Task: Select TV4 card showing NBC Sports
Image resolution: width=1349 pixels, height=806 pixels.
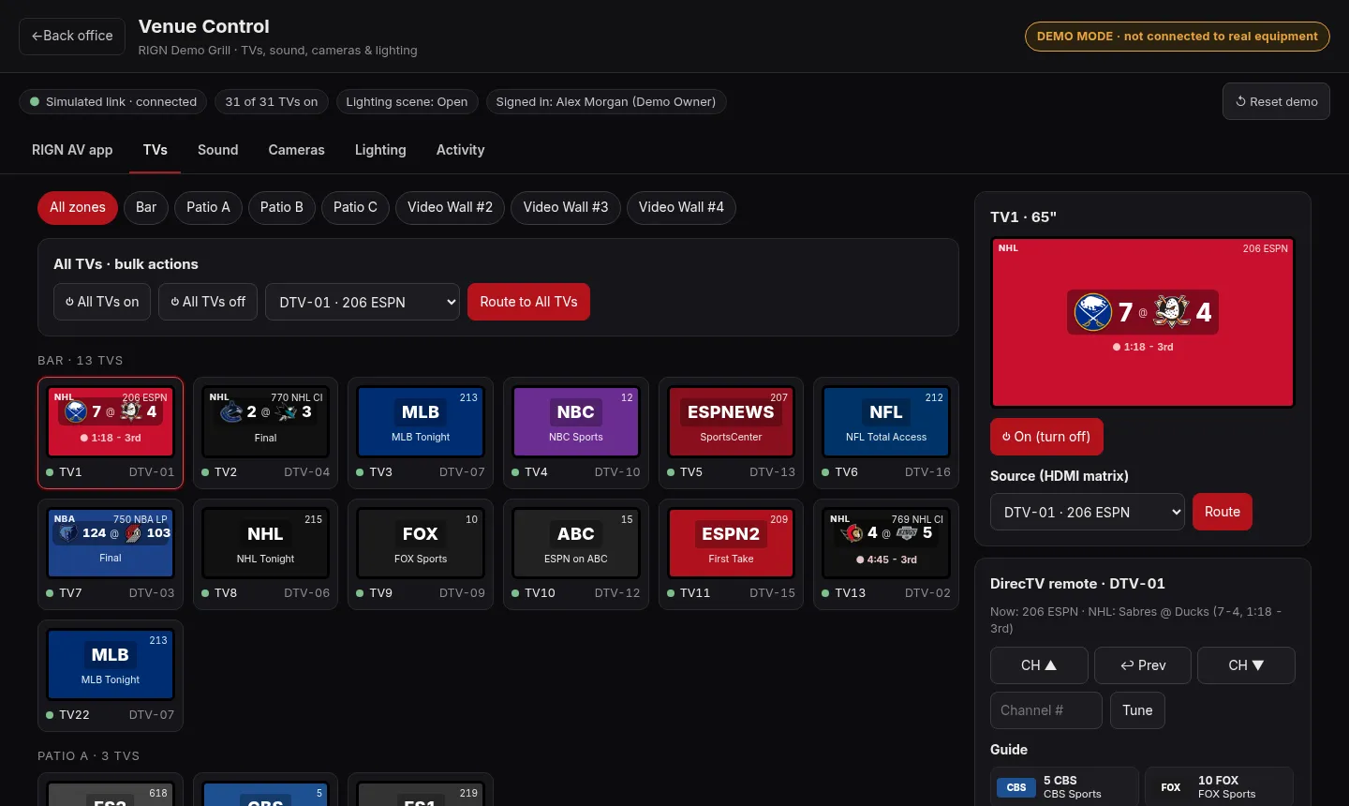Action: (576, 433)
